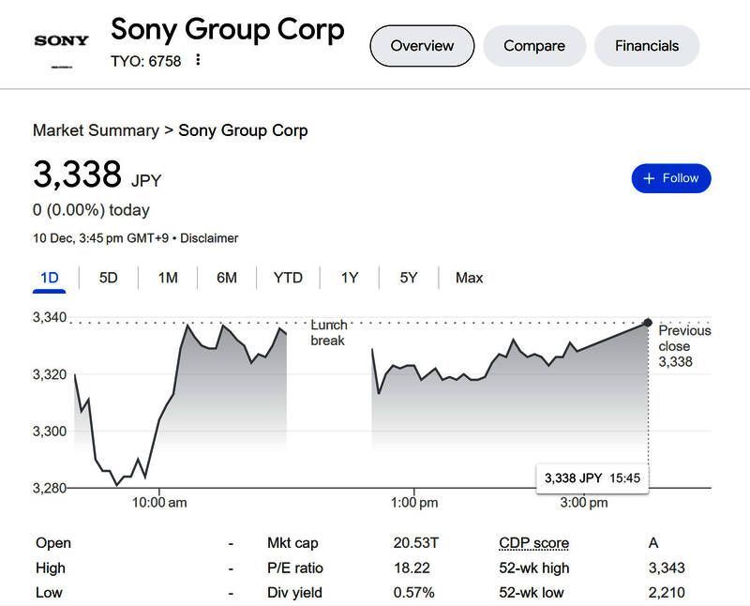Click the 3,338 JPY chart tooltip
The image size is (750, 606).
coord(592,478)
